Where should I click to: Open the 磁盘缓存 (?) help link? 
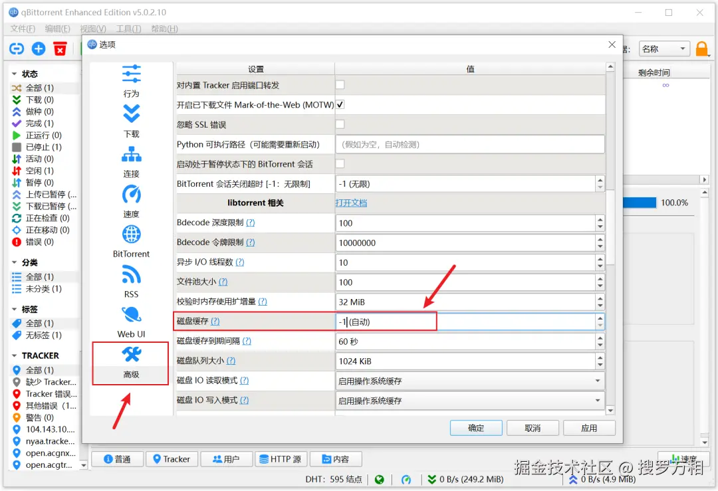(x=215, y=321)
